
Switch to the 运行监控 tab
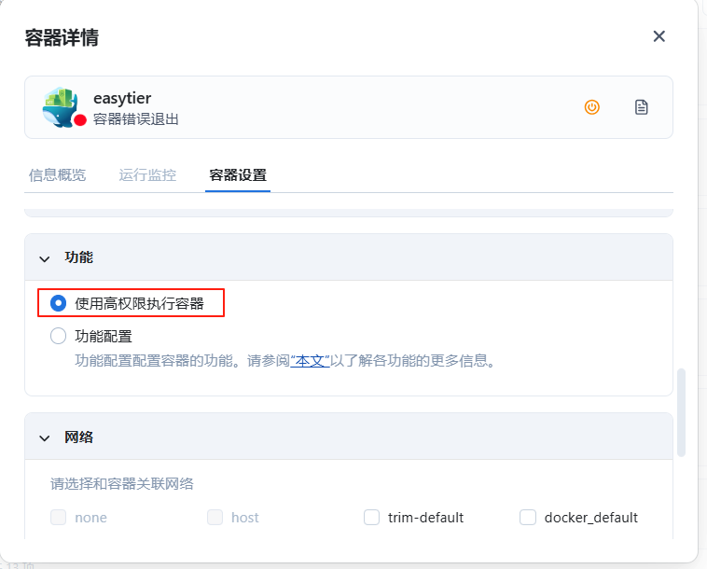click(147, 175)
